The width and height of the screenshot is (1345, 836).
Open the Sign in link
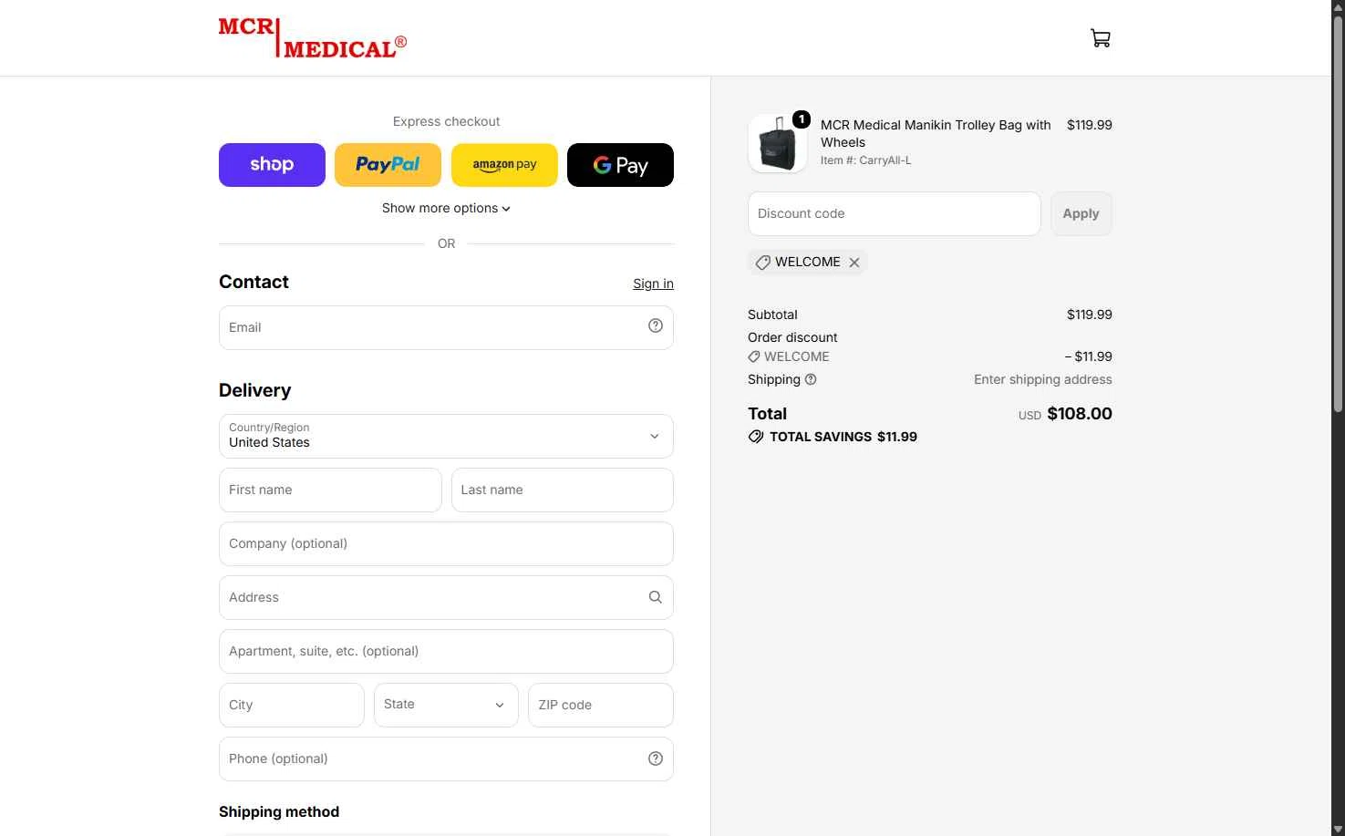pyautogui.click(x=653, y=284)
